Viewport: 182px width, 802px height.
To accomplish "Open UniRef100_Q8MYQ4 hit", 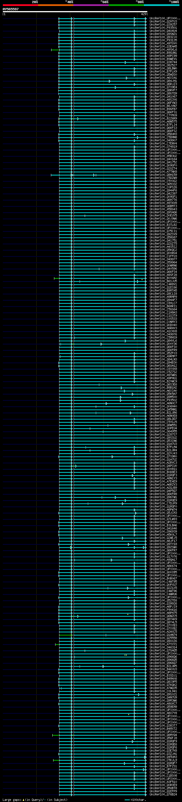I will pyautogui.click(x=163, y=735).
